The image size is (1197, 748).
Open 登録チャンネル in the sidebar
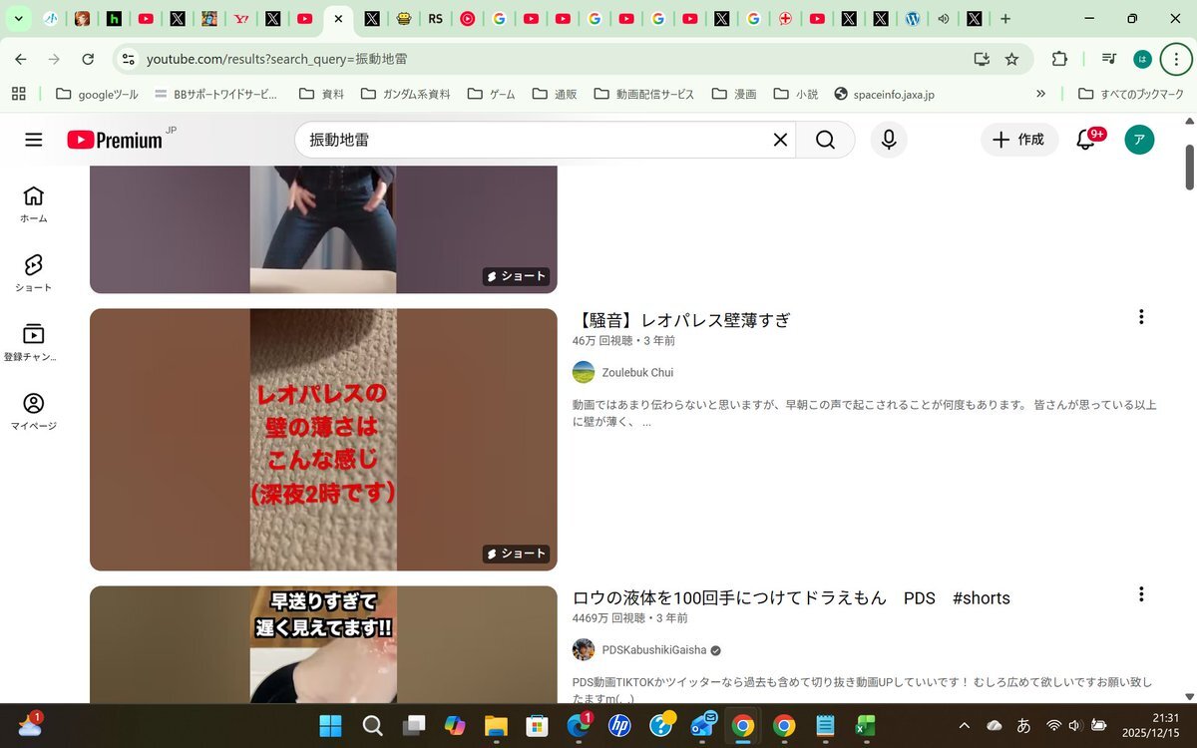pyautogui.click(x=34, y=341)
